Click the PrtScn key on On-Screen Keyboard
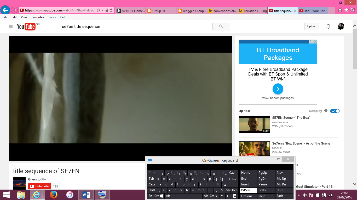357x200 pixels. point(249,190)
